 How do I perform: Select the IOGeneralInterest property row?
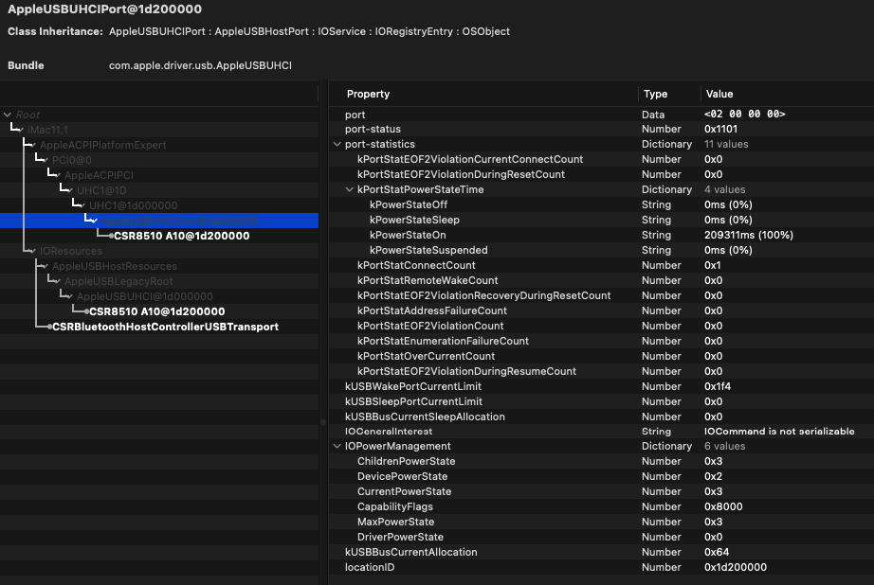pos(601,432)
